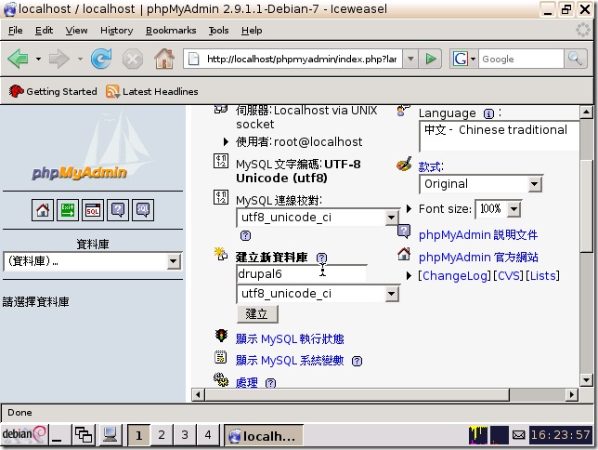
Task: Open the Latest Headlines feed bookmark
Action: pos(152,91)
